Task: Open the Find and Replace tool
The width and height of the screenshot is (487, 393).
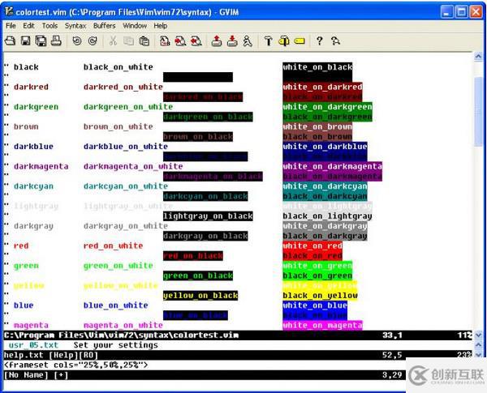Action: [x=165, y=41]
